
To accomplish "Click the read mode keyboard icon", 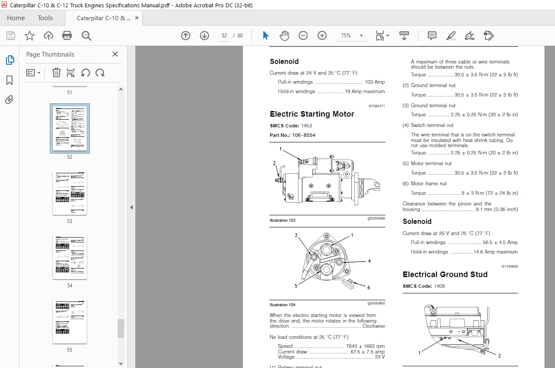I will click(x=404, y=36).
